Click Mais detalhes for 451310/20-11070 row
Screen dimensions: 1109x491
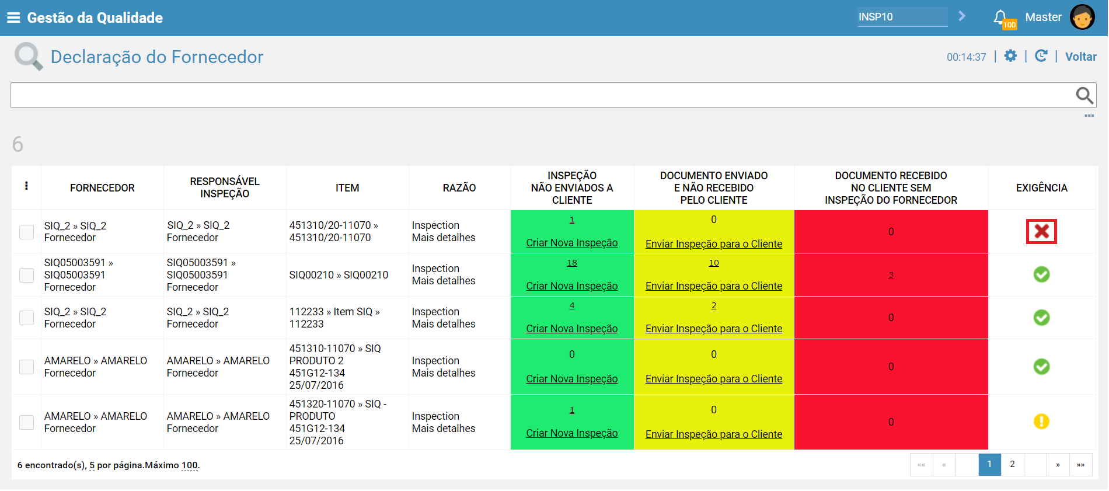(443, 238)
